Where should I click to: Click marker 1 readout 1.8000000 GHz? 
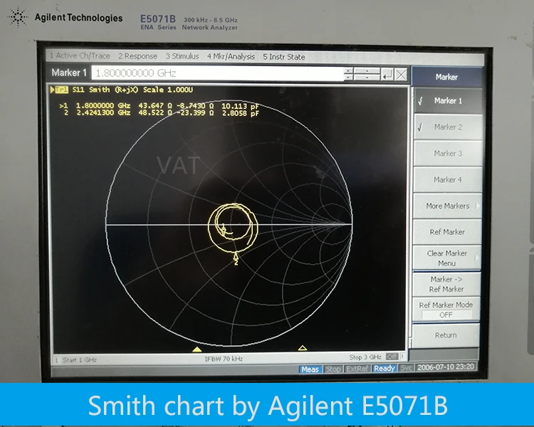103,105
